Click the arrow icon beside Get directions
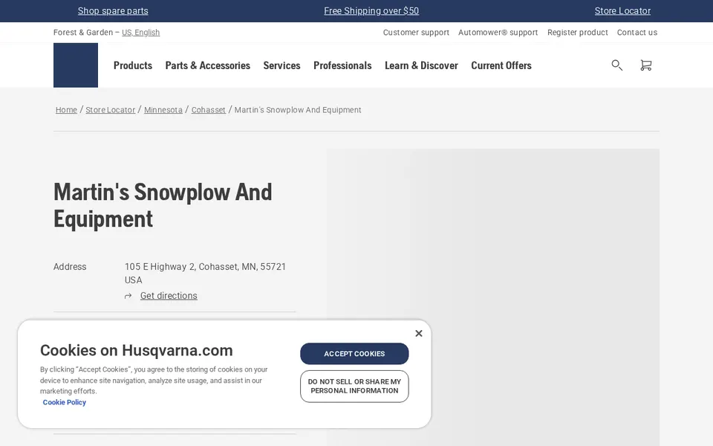The width and height of the screenshot is (713, 446). tap(128, 297)
